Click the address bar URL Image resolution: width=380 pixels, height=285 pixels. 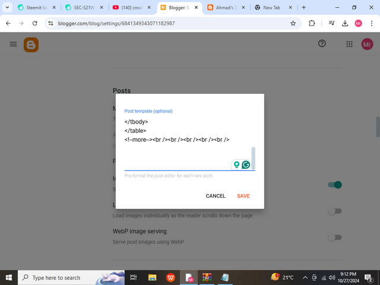pos(116,24)
